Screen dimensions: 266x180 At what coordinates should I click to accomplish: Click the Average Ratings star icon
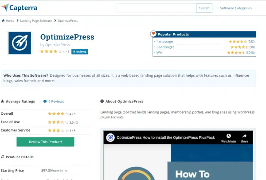click(x=2, y=101)
